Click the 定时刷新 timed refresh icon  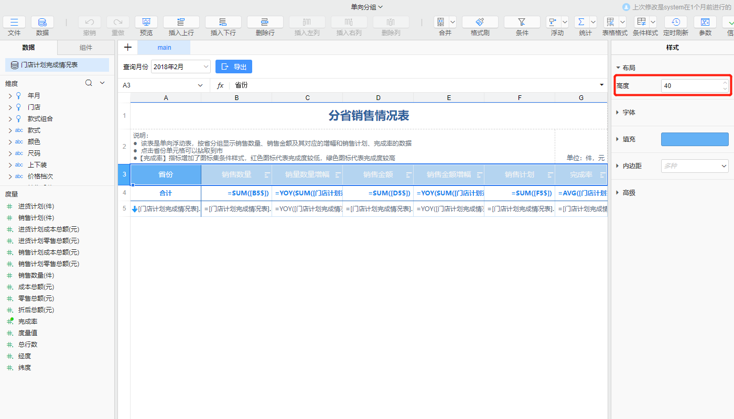click(x=675, y=22)
